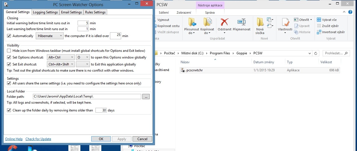Click the Initial warning minutes field
357x151 pixels.
point(83,23)
